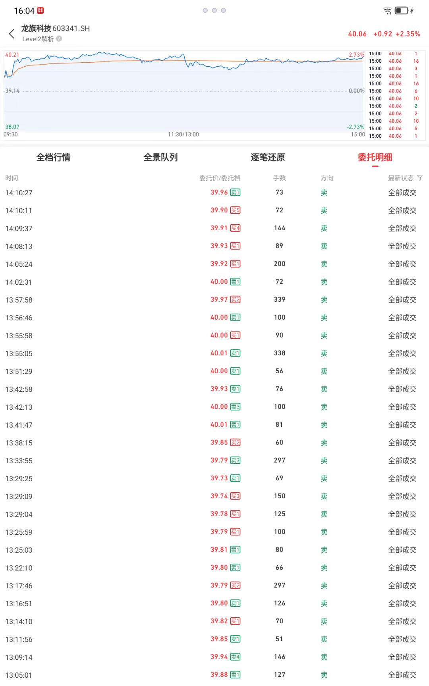This screenshot has width=429, height=686.
Task: Tap the 方向 column header
Action: pos(327,178)
